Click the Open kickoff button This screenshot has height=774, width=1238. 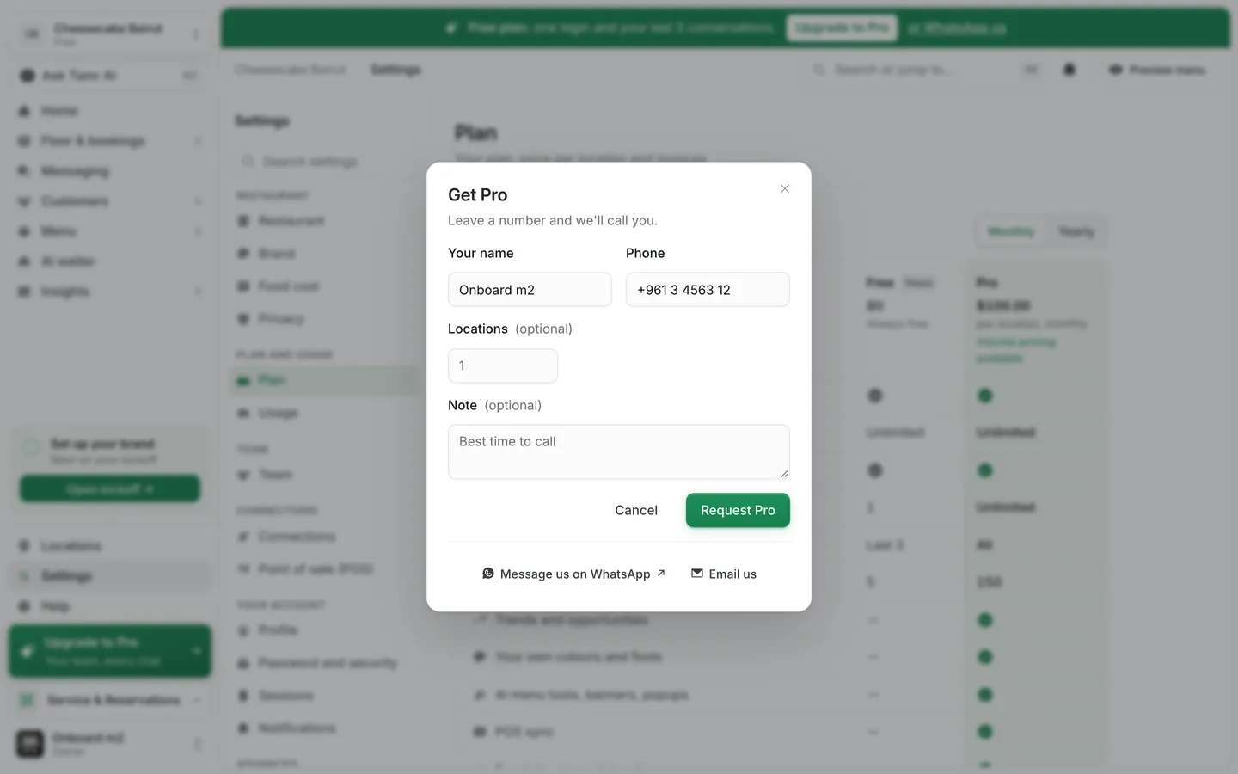[110, 488]
